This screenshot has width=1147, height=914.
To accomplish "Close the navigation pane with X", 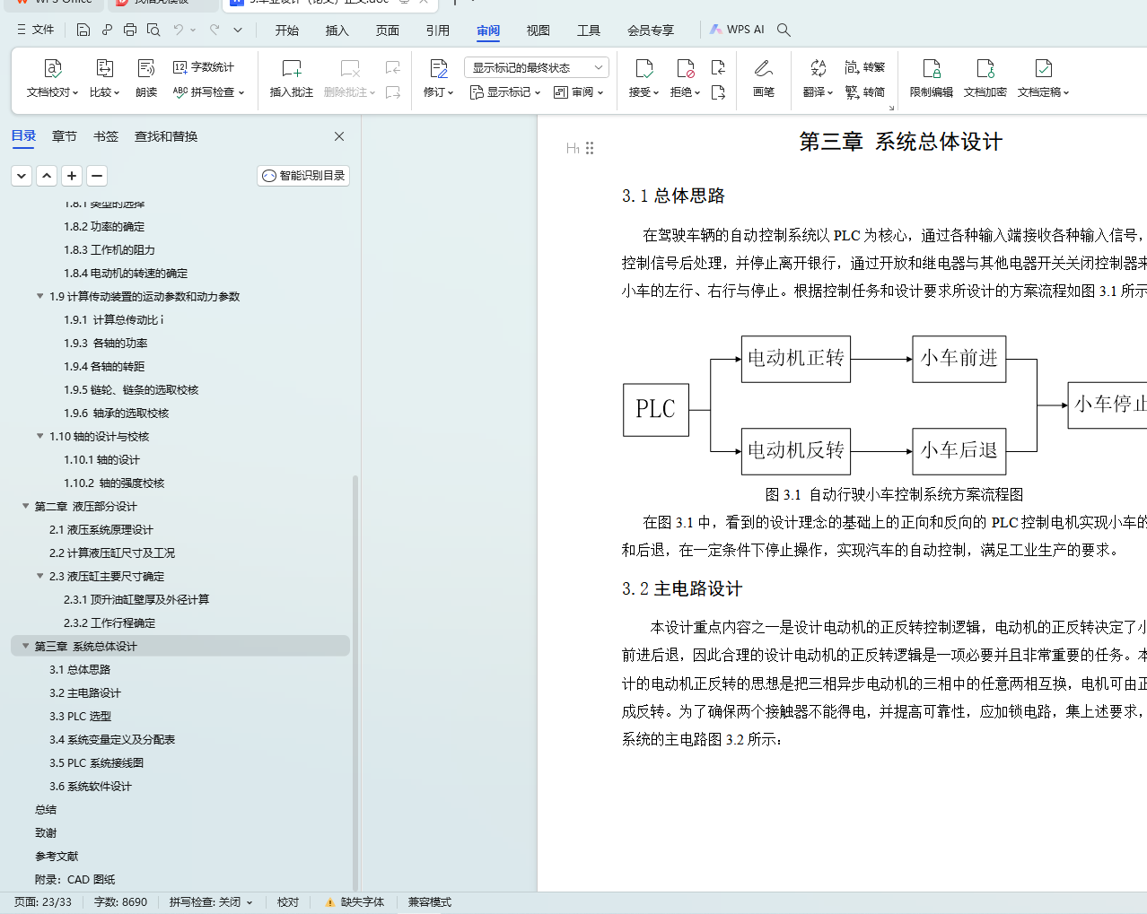I will [339, 136].
